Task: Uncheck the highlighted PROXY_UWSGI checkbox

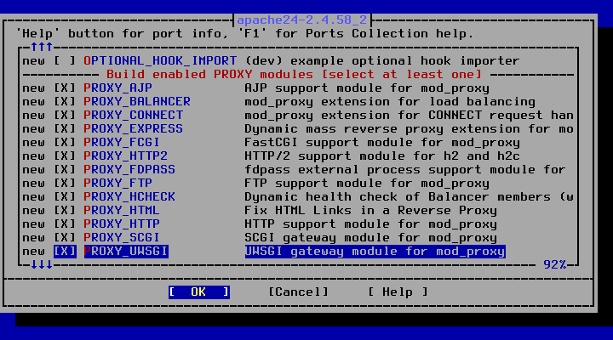Action: tap(65, 252)
